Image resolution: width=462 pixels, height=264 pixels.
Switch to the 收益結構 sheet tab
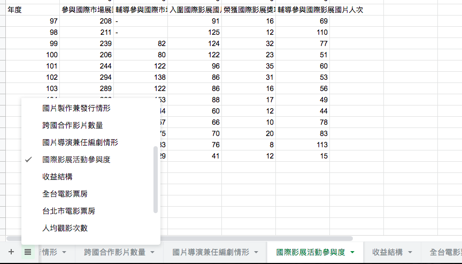[x=387, y=252]
